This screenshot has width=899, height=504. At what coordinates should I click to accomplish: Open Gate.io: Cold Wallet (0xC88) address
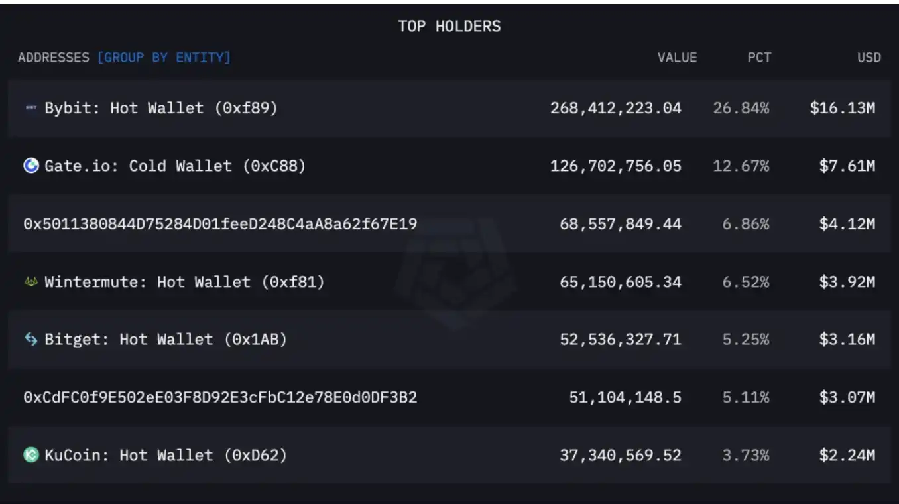point(175,166)
